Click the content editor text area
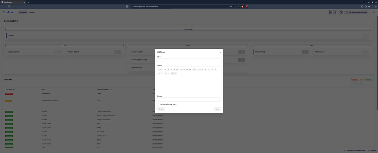This screenshot has height=153, width=378. point(189,85)
